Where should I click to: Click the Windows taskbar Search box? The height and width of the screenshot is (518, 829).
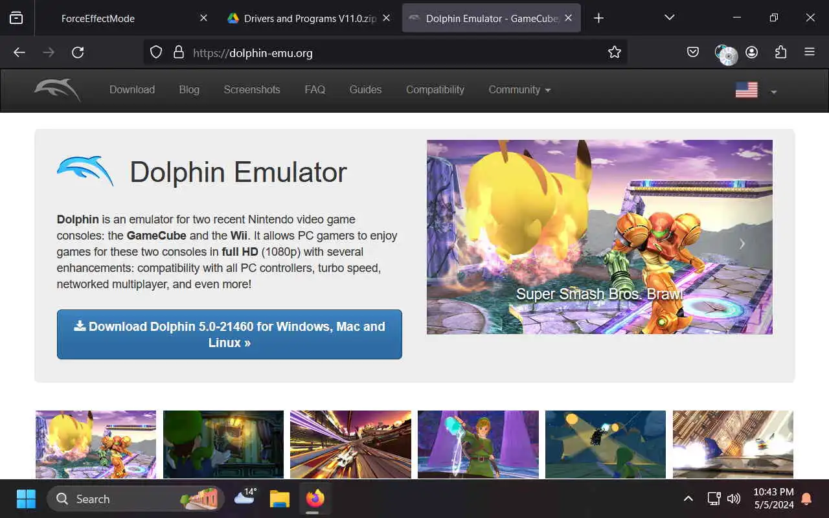[135, 499]
